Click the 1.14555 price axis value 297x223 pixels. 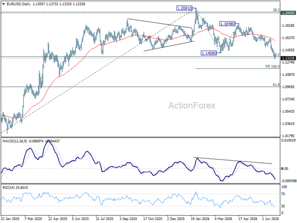288,50
